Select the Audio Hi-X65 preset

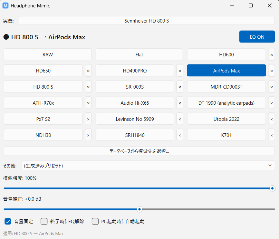point(135,103)
